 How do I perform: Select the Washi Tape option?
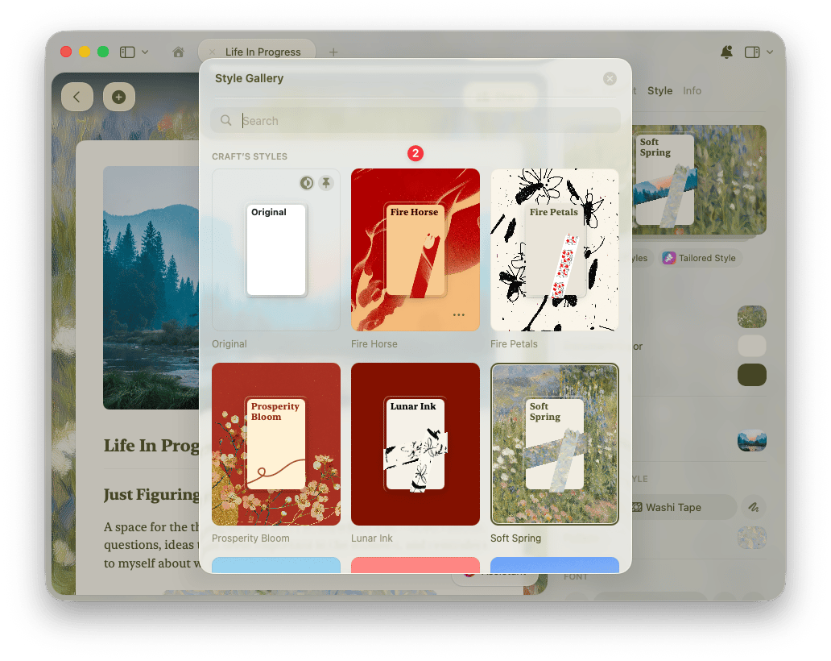[684, 508]
